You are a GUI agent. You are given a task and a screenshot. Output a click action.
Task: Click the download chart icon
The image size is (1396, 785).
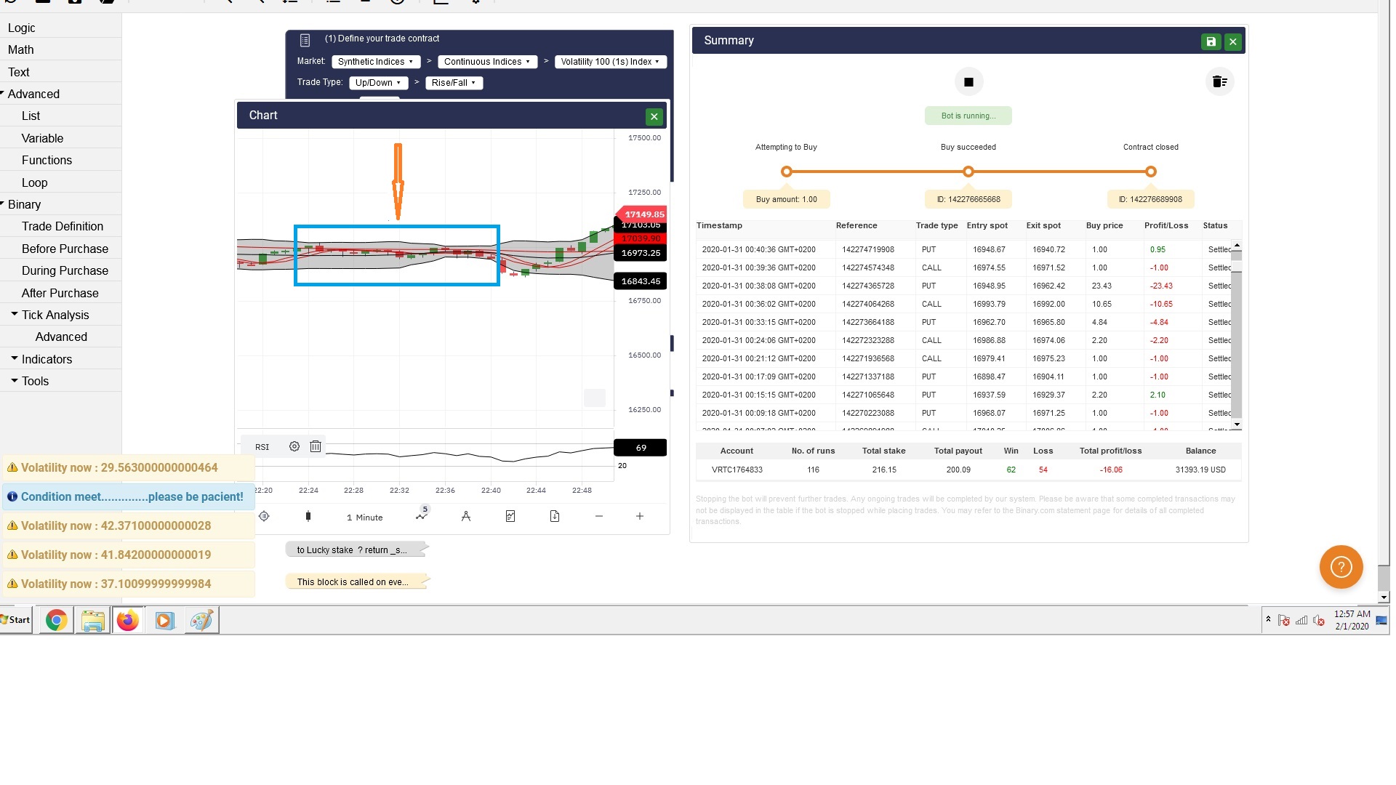[555, 516]
